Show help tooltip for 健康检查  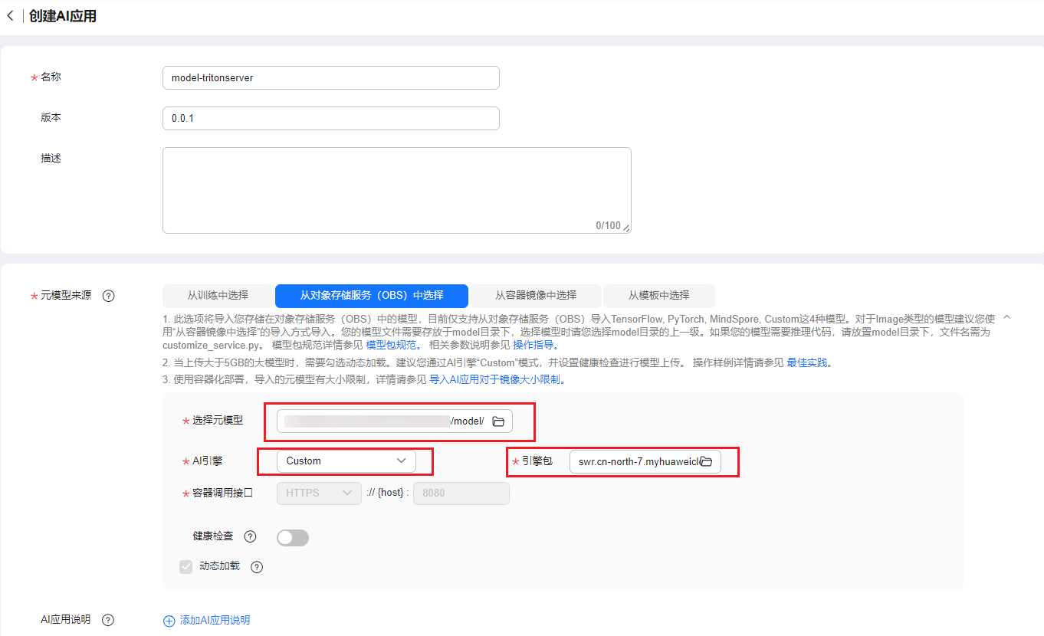click(250, 537)
